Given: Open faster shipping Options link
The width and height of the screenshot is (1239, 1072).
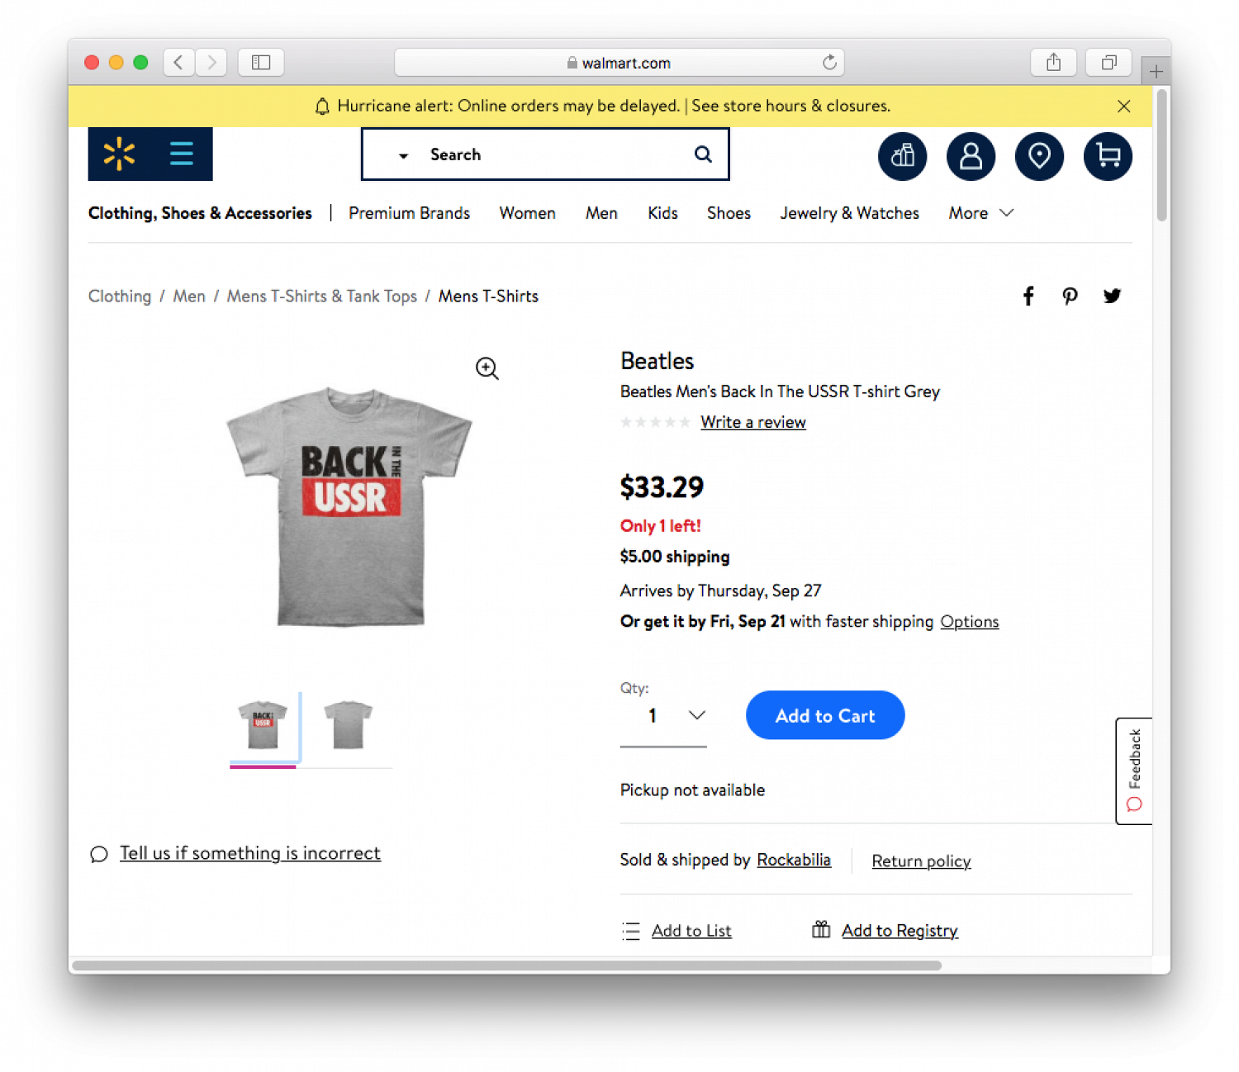Looking at the screenshot, I should point(970,621).
